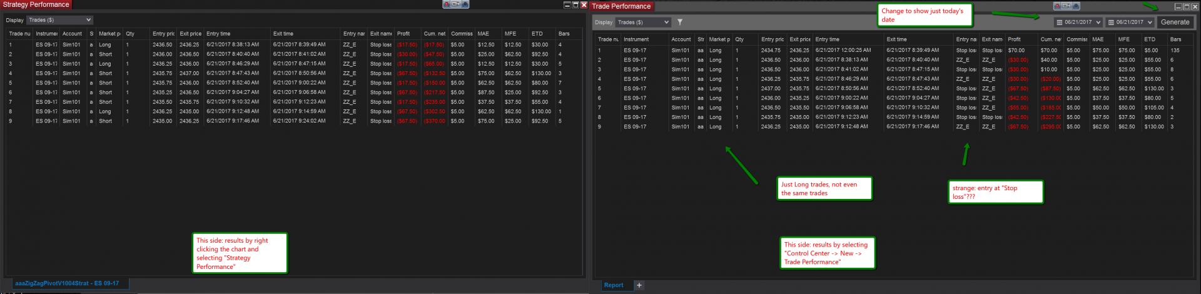The image size is (1201, 294).
Task: Click the Generate button
Action: (1175, 22)
